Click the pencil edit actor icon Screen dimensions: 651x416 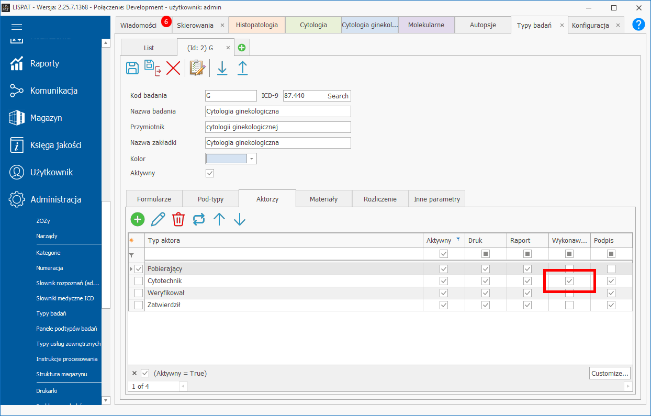tap(158, 219)
